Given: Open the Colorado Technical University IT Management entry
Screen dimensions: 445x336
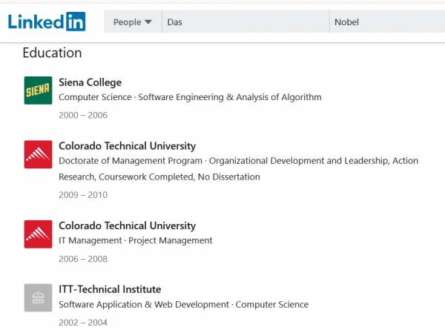Looking at the screenshot, I should pyautogui.click(x=127, y=225).
